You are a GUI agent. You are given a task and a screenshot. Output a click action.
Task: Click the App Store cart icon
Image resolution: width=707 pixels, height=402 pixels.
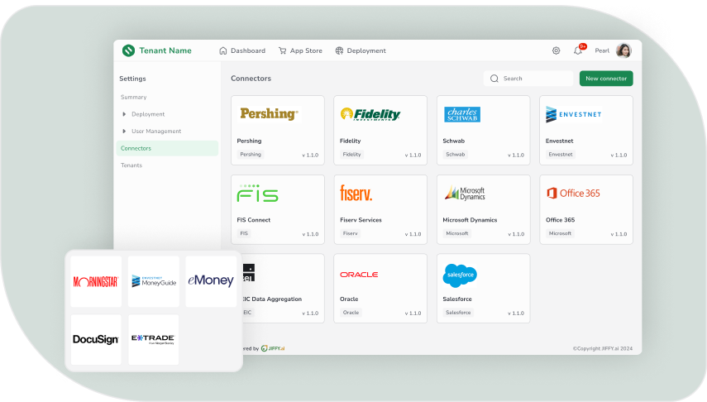point(282,50)
